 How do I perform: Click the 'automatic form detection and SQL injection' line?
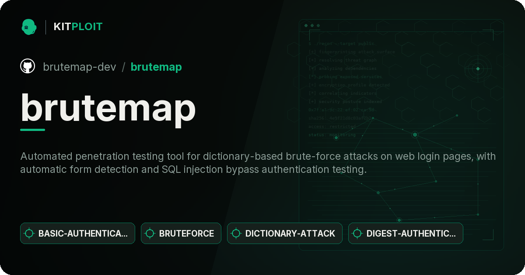(193, 169)
